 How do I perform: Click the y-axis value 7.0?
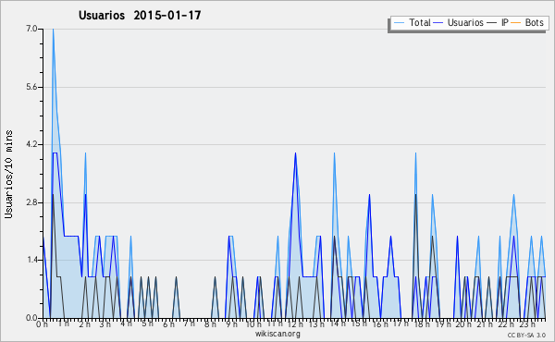[x=31, y=29]
